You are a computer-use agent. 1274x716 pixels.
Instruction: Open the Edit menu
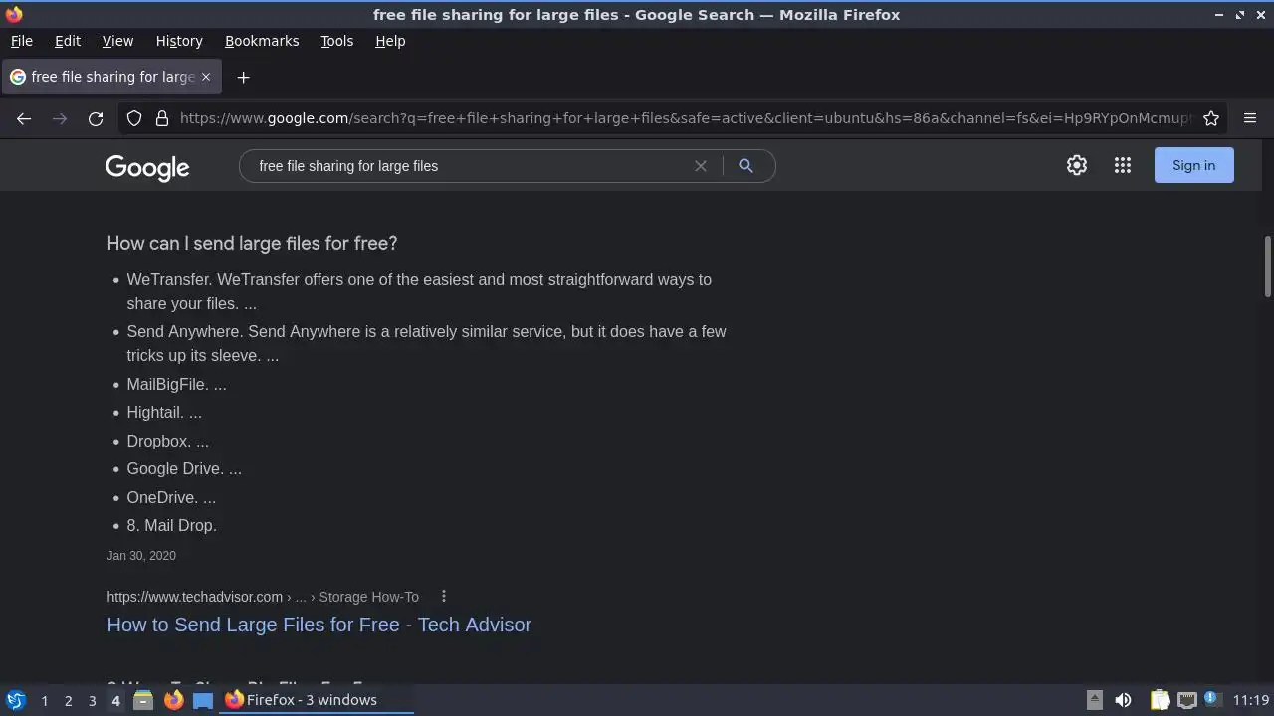pos(68,41)
